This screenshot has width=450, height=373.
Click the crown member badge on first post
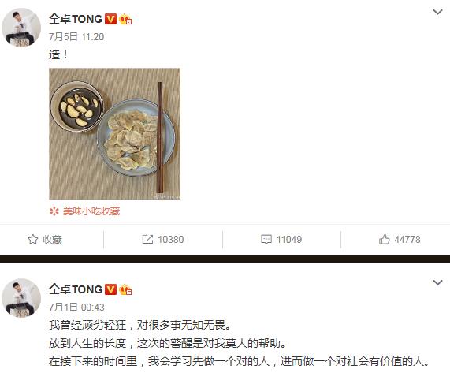point(125,19)
